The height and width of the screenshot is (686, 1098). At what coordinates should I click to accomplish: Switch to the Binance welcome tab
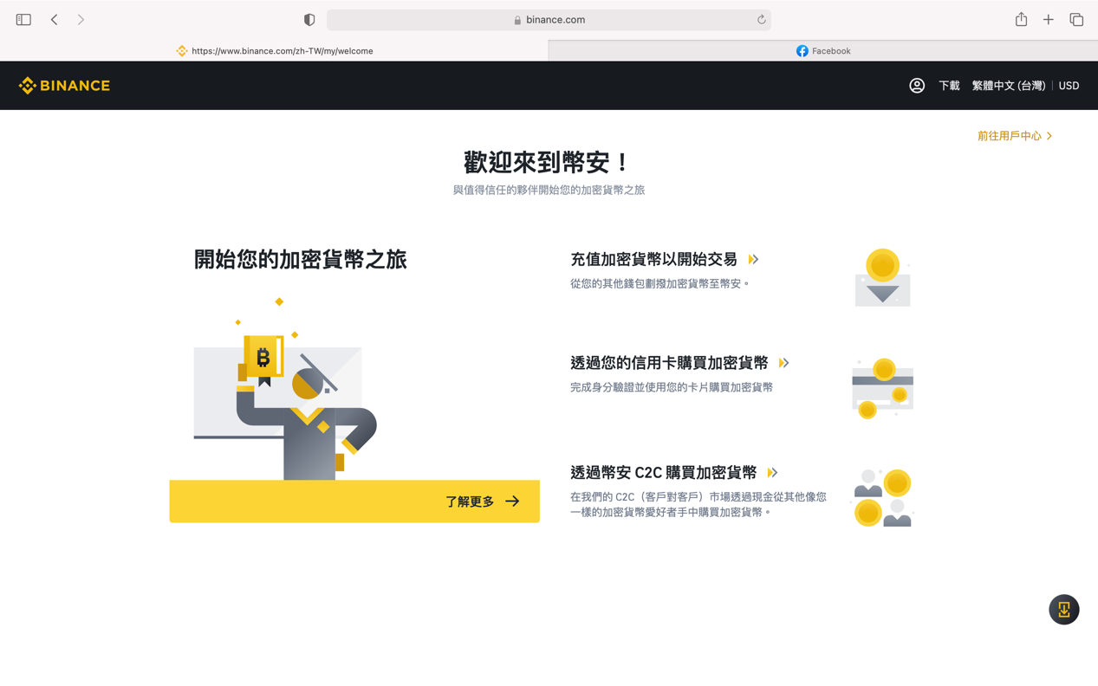tap(274, 51)
